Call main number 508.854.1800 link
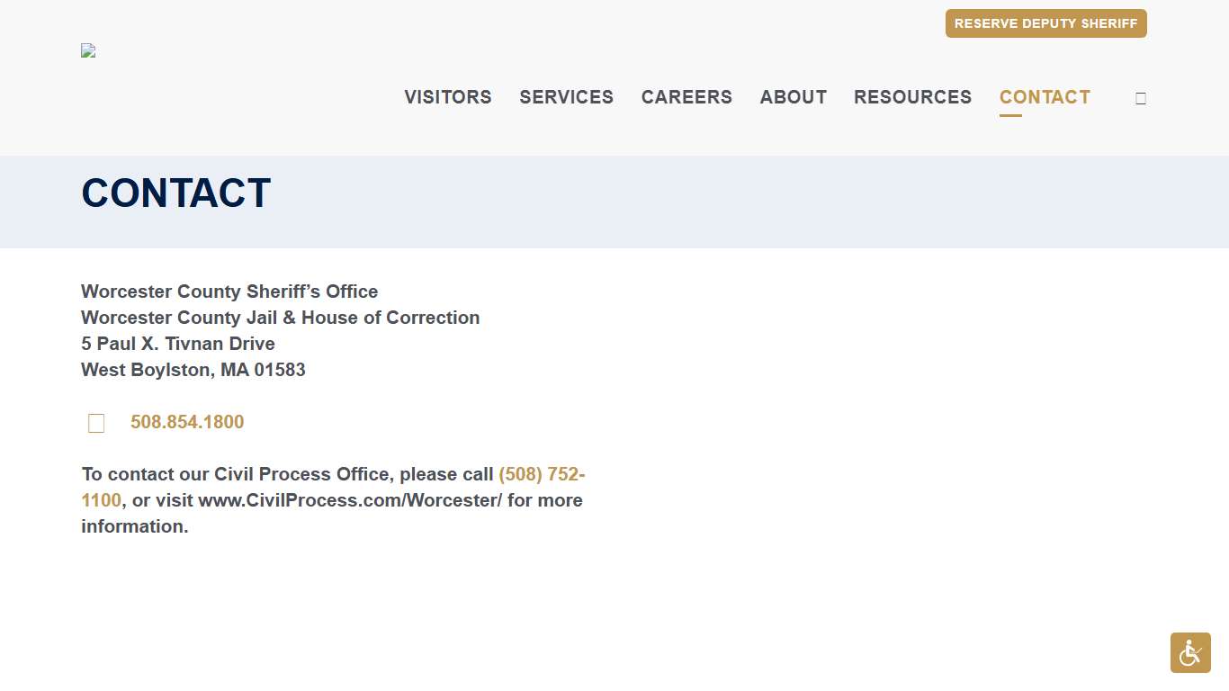 point(187,422)
